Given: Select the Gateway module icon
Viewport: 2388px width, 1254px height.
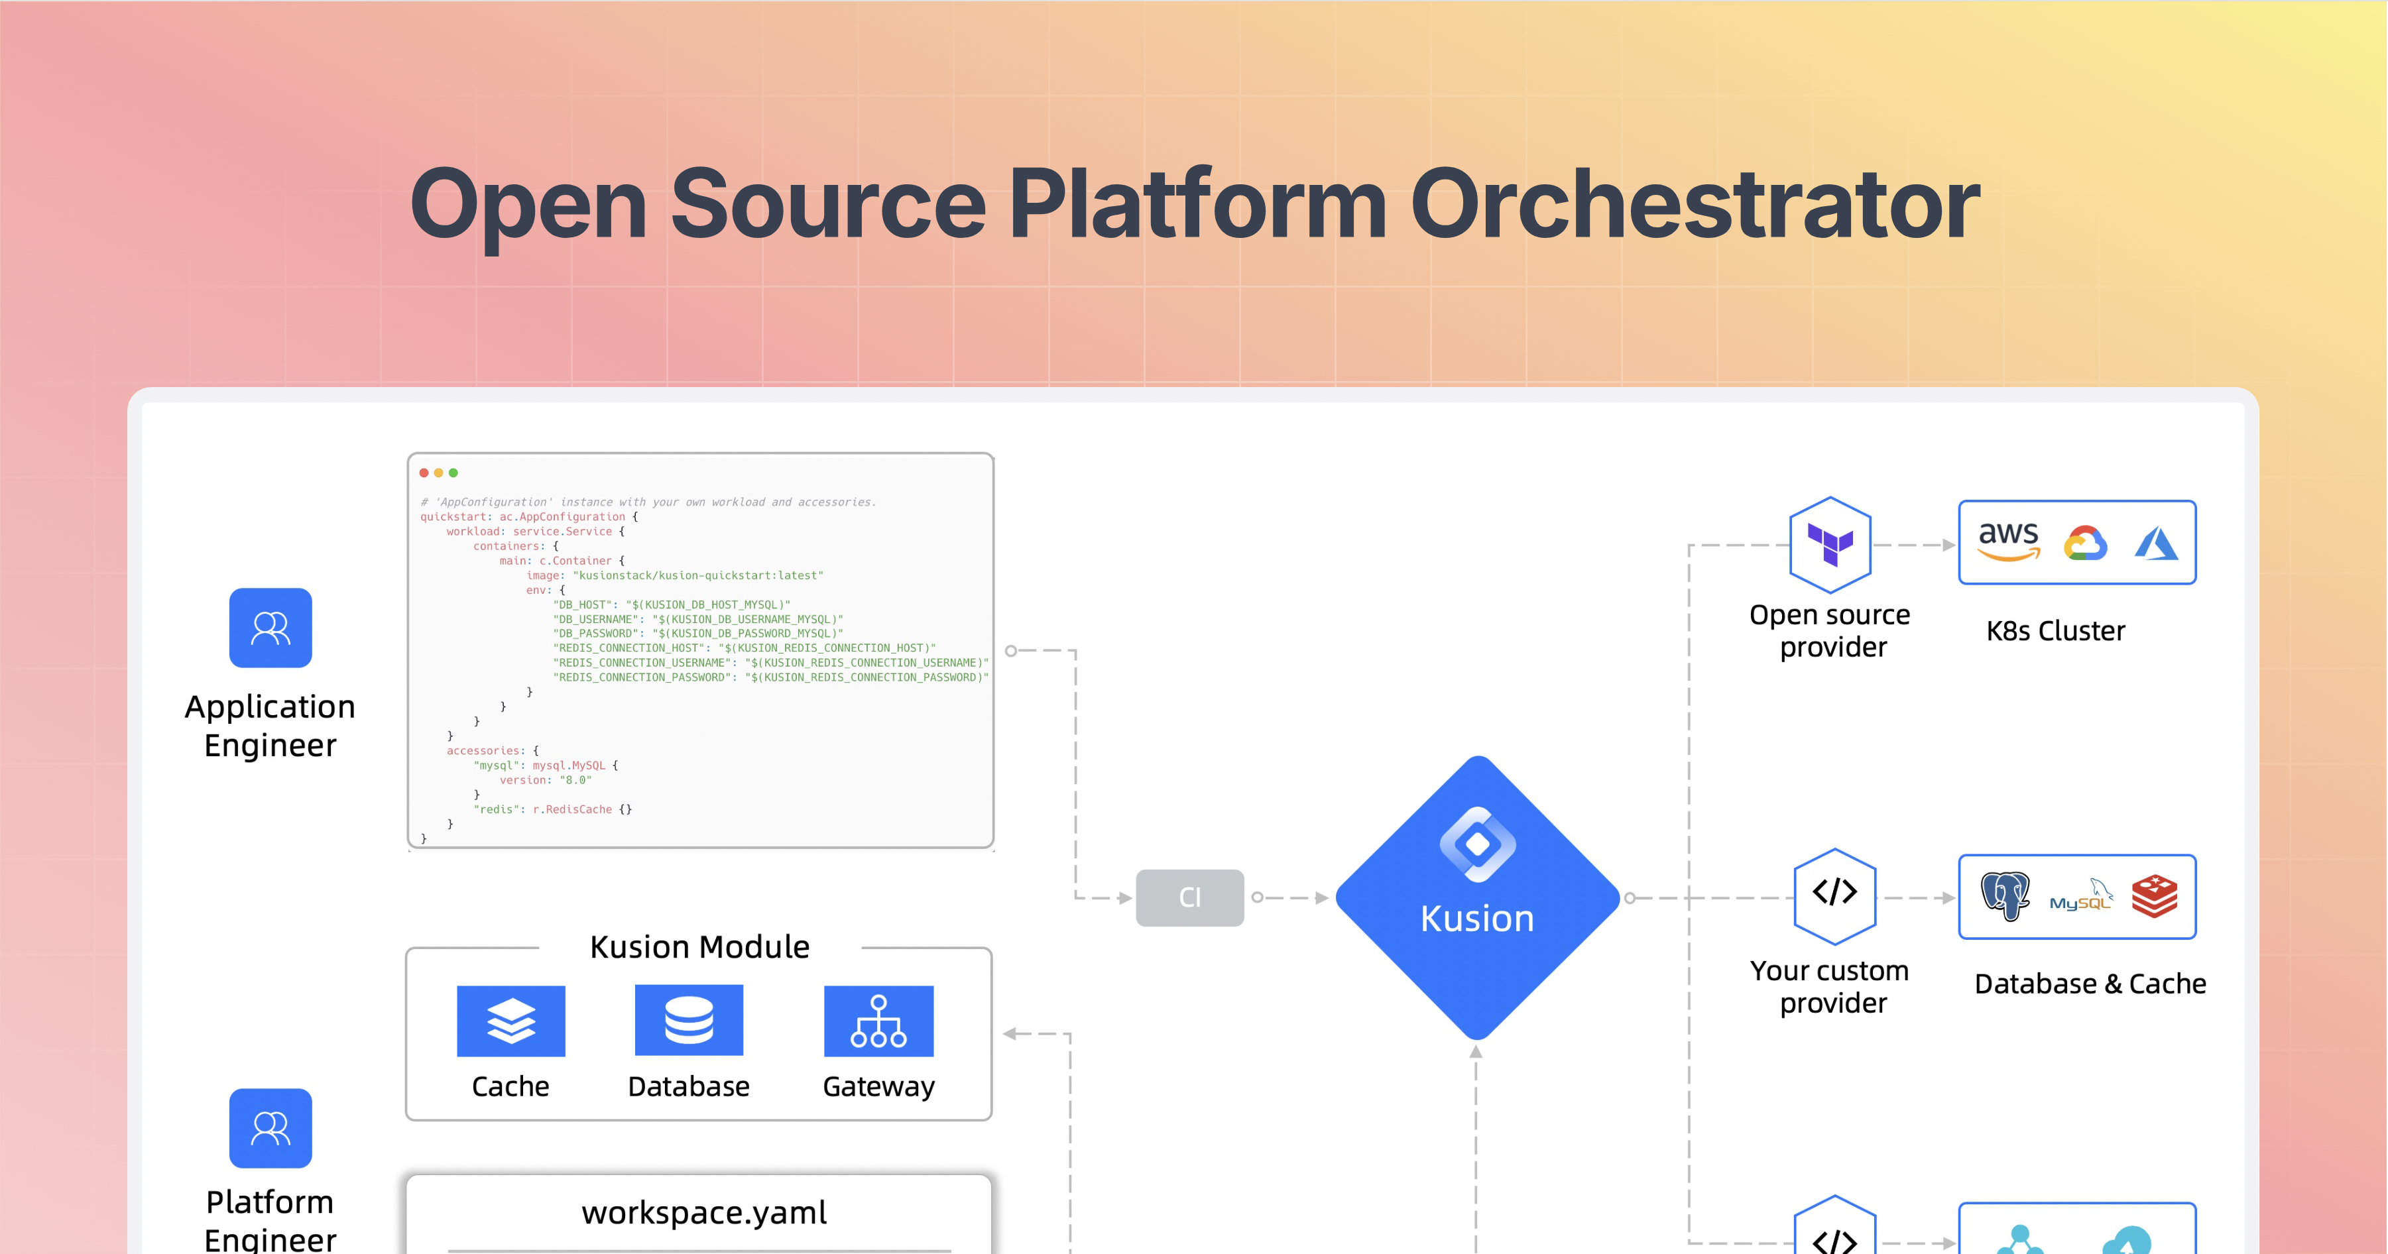Looking at the screenshot, I should click(x=879, y=1021).
